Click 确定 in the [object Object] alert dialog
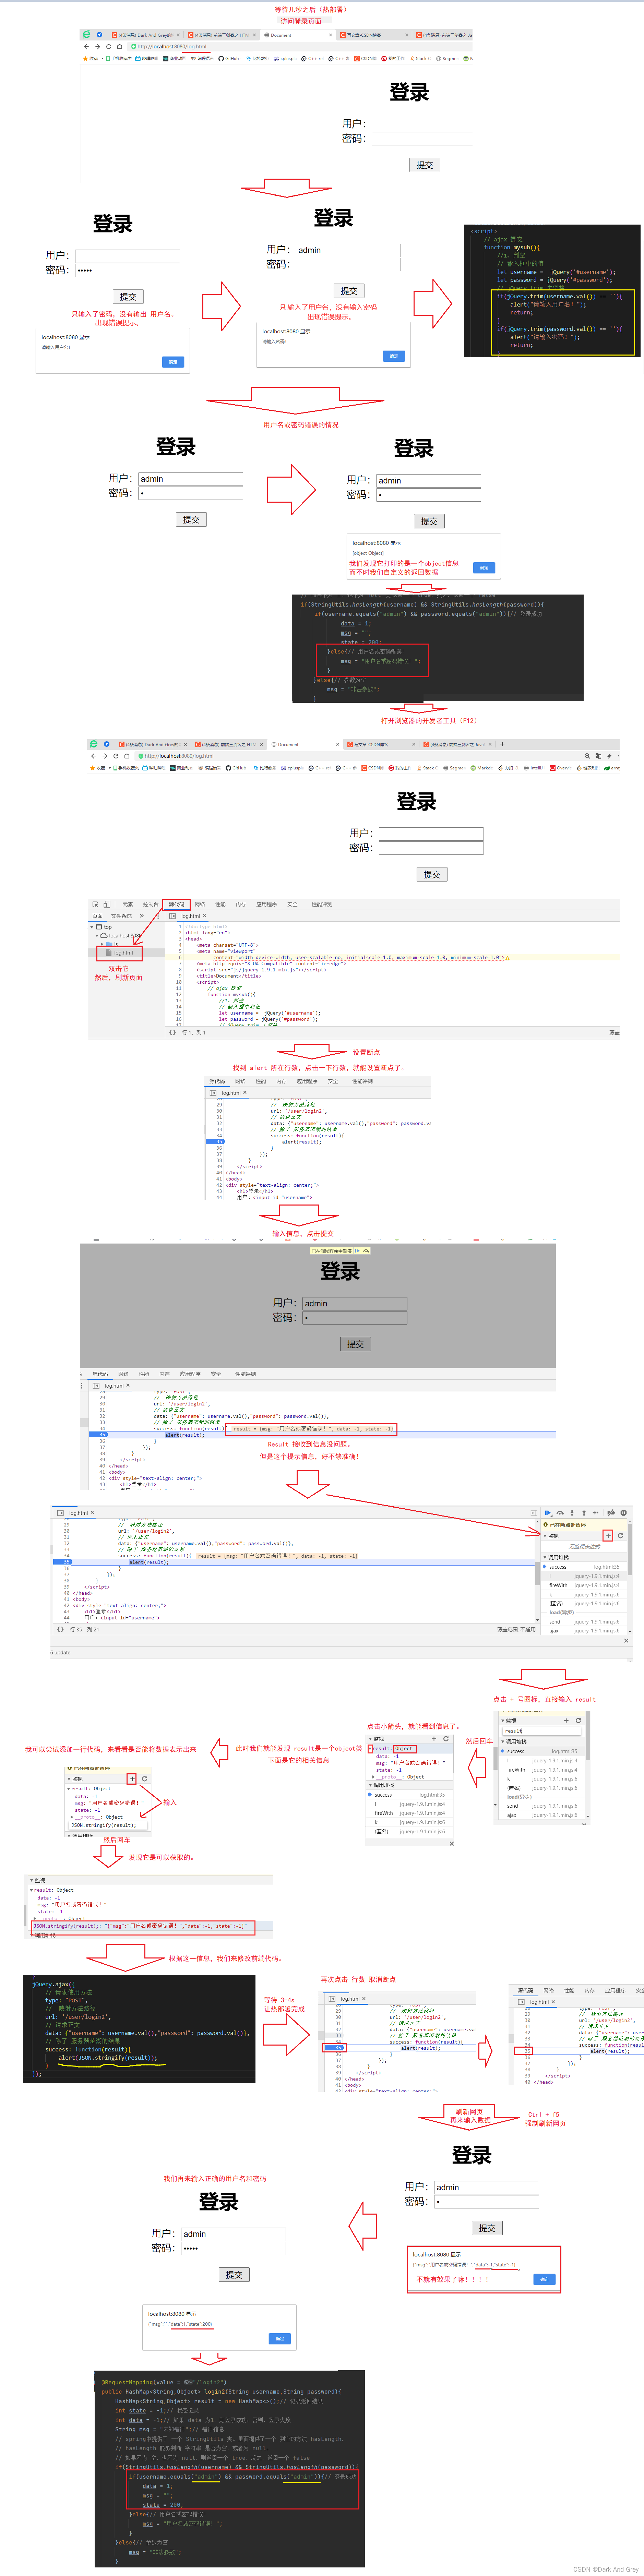Screen dimensions: 644x2576 click(x=484, y=568)
